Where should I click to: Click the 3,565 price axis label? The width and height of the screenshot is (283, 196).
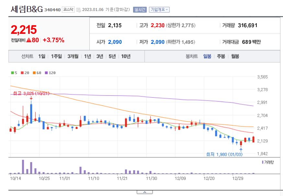pyautogui.click(x=262, y=77)
